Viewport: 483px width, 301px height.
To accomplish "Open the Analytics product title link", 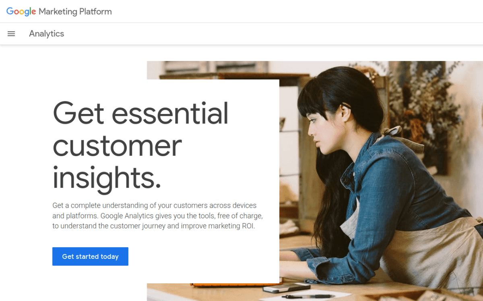I will point(46,34).
